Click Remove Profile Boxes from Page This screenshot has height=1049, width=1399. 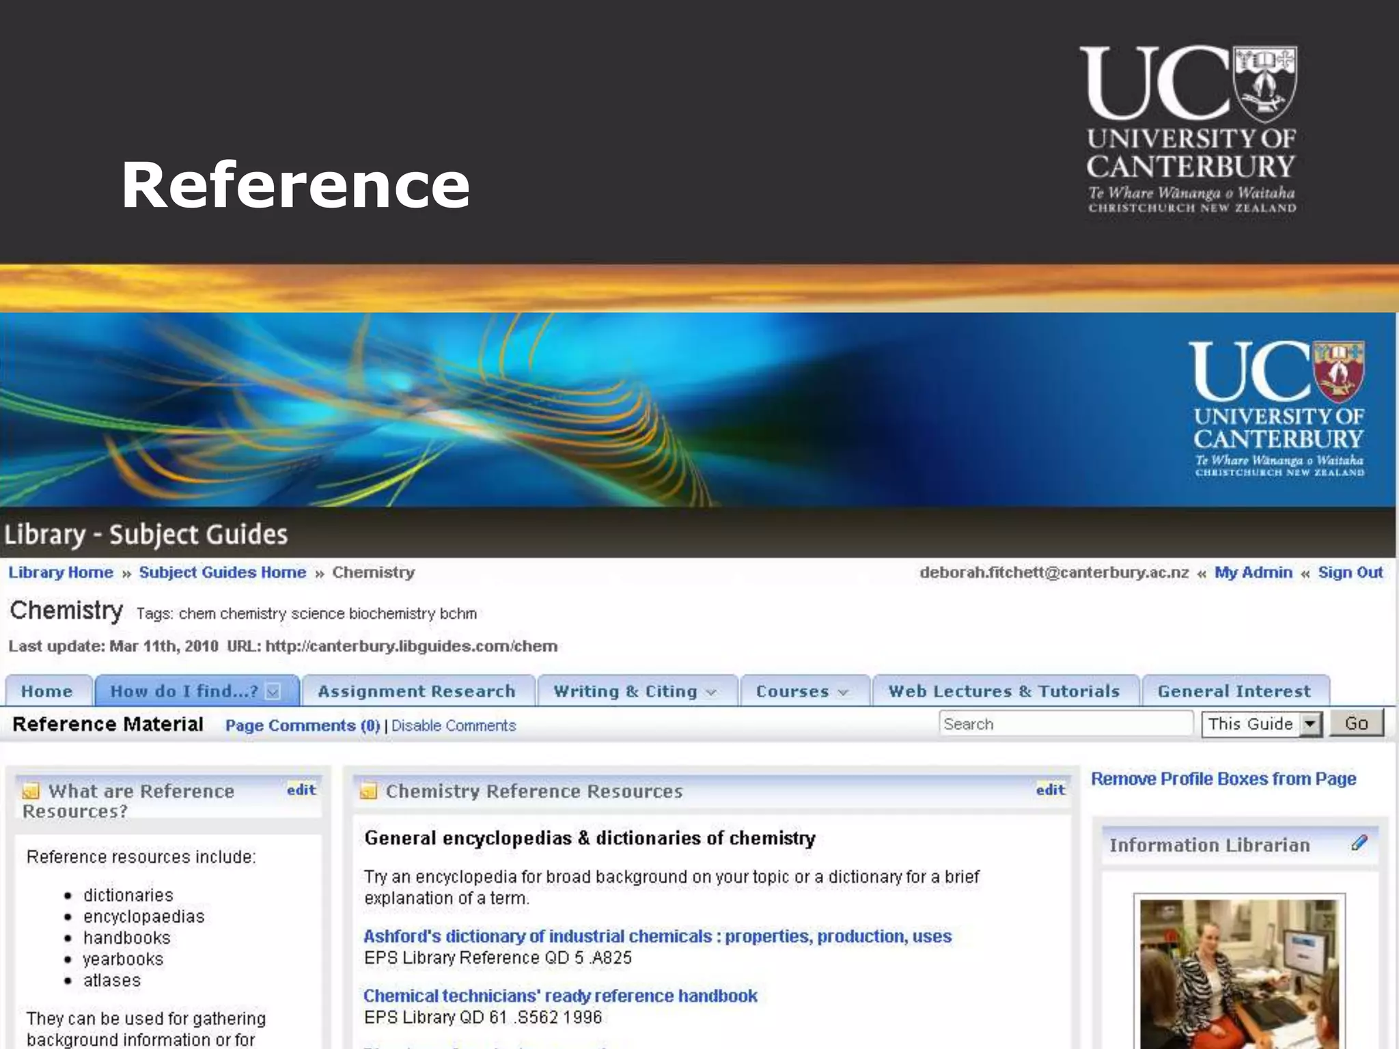(x=1223, y=779)
